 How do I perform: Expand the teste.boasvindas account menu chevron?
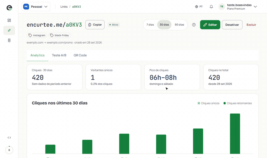[255, 7]
